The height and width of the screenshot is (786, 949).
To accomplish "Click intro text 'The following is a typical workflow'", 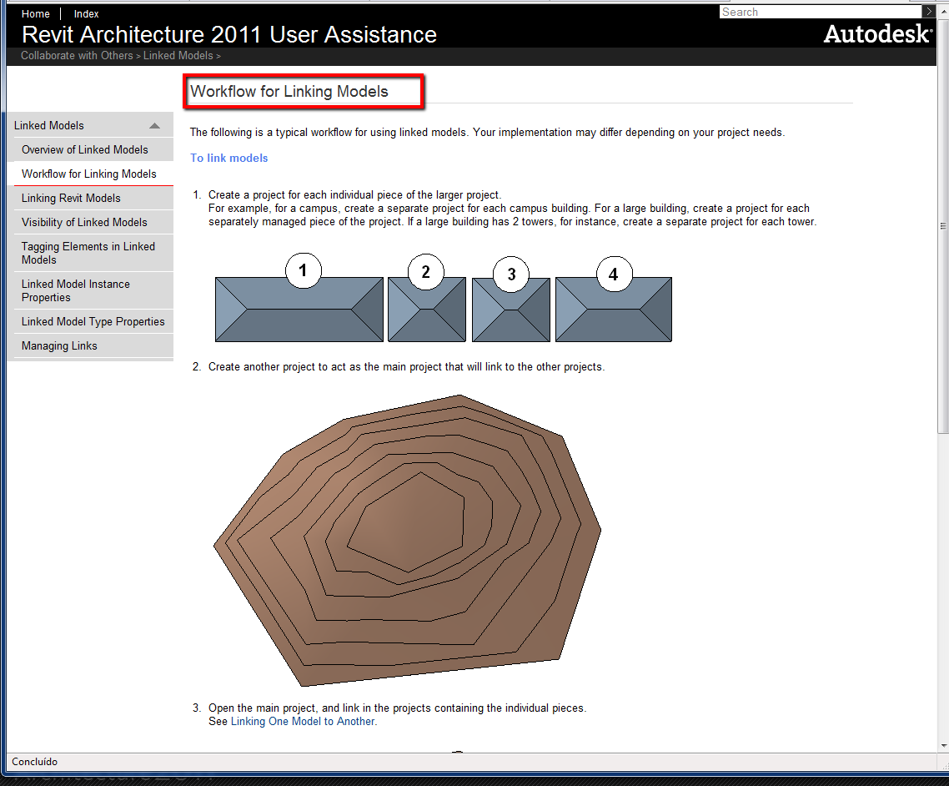I will coord(487,132).
